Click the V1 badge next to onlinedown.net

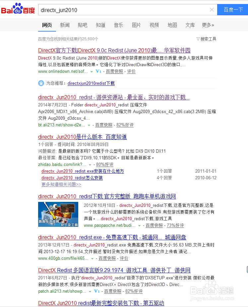tap(98, 72)
